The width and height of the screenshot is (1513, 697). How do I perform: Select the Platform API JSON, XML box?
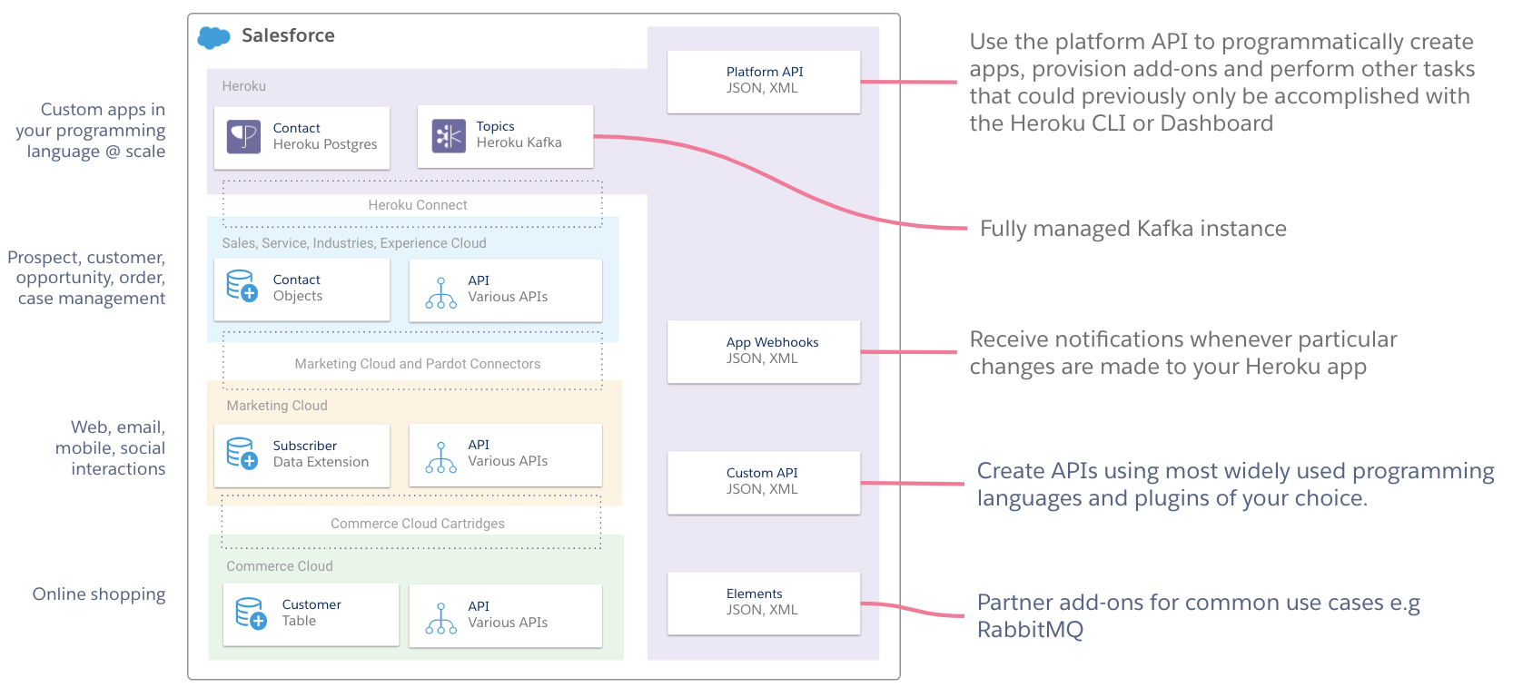[764, 82]
